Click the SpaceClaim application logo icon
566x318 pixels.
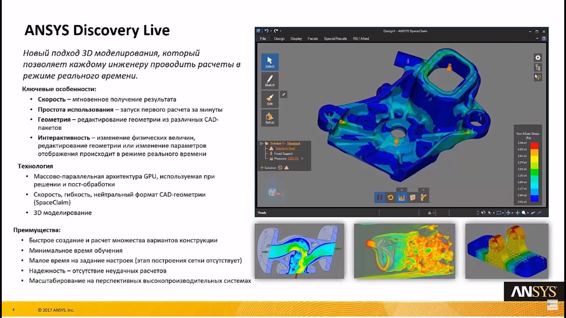pos(258,31)
